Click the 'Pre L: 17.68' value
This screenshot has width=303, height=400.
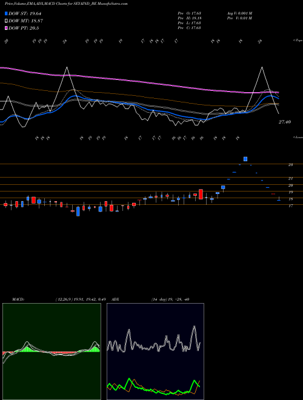click(189, 23)
